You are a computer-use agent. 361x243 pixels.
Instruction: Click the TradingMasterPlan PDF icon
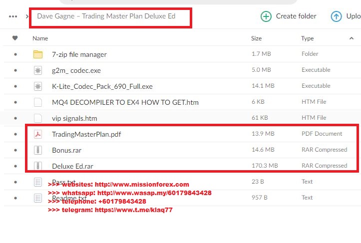pyautogui.click(x=38, y=134)
